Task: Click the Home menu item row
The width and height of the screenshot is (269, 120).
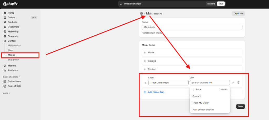Action: [x=192, y=53]
